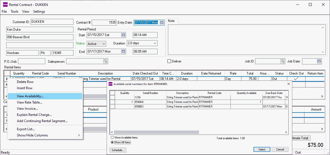Click the Job ID lookup search icon
This screenshot has height=155, width=330.
(x=282, y=61)
